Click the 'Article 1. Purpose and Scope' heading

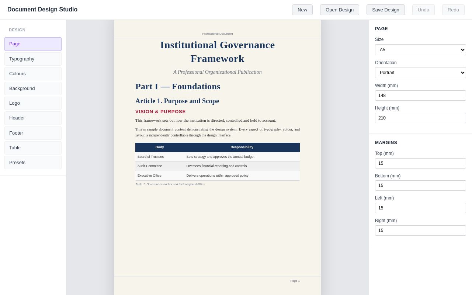click(177, 101)
